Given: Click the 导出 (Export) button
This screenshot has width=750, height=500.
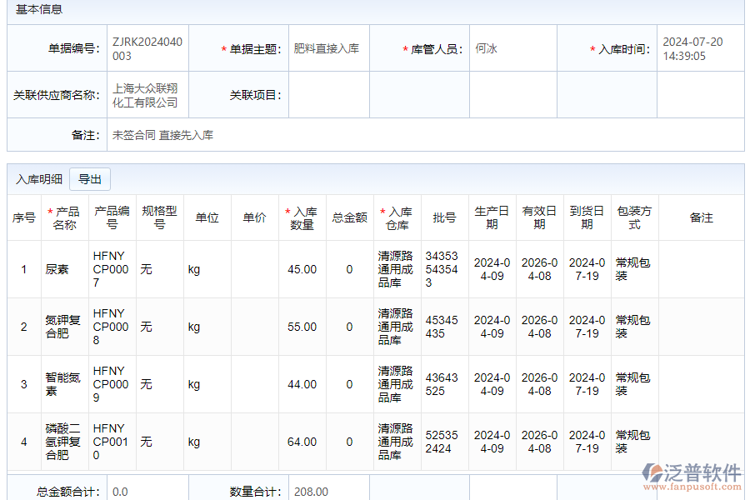Looking at the screenshot, I should [x=91, y=178].
